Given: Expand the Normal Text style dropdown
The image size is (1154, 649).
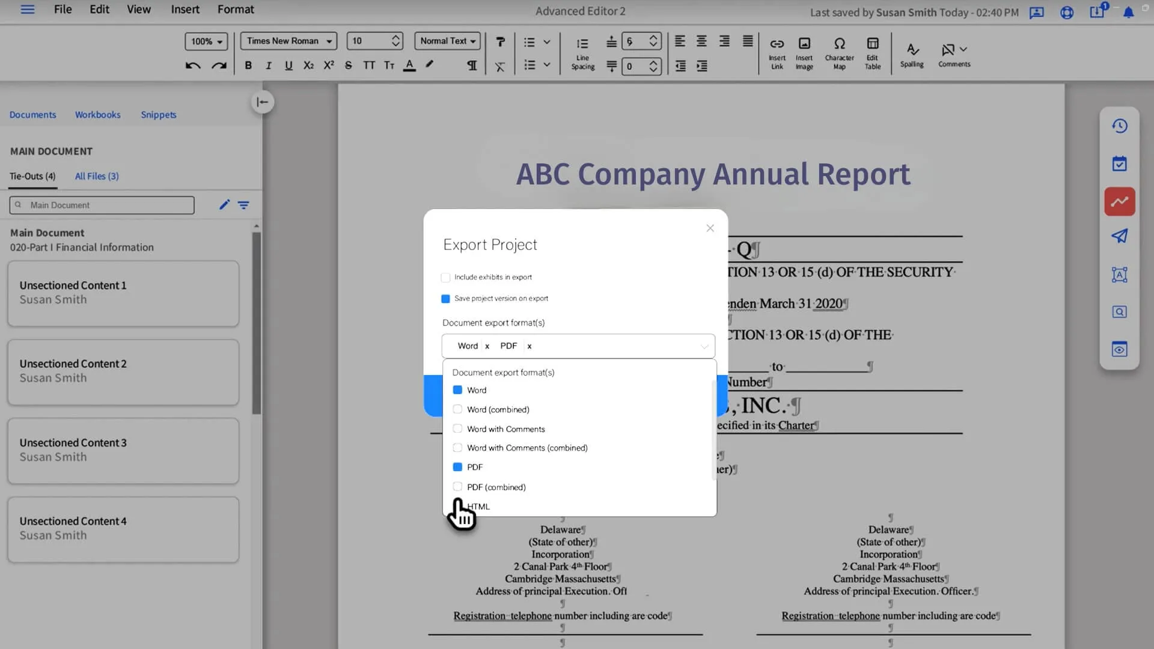Looking at the screenshot, I should pyautogui.click(x=447, y=41).
